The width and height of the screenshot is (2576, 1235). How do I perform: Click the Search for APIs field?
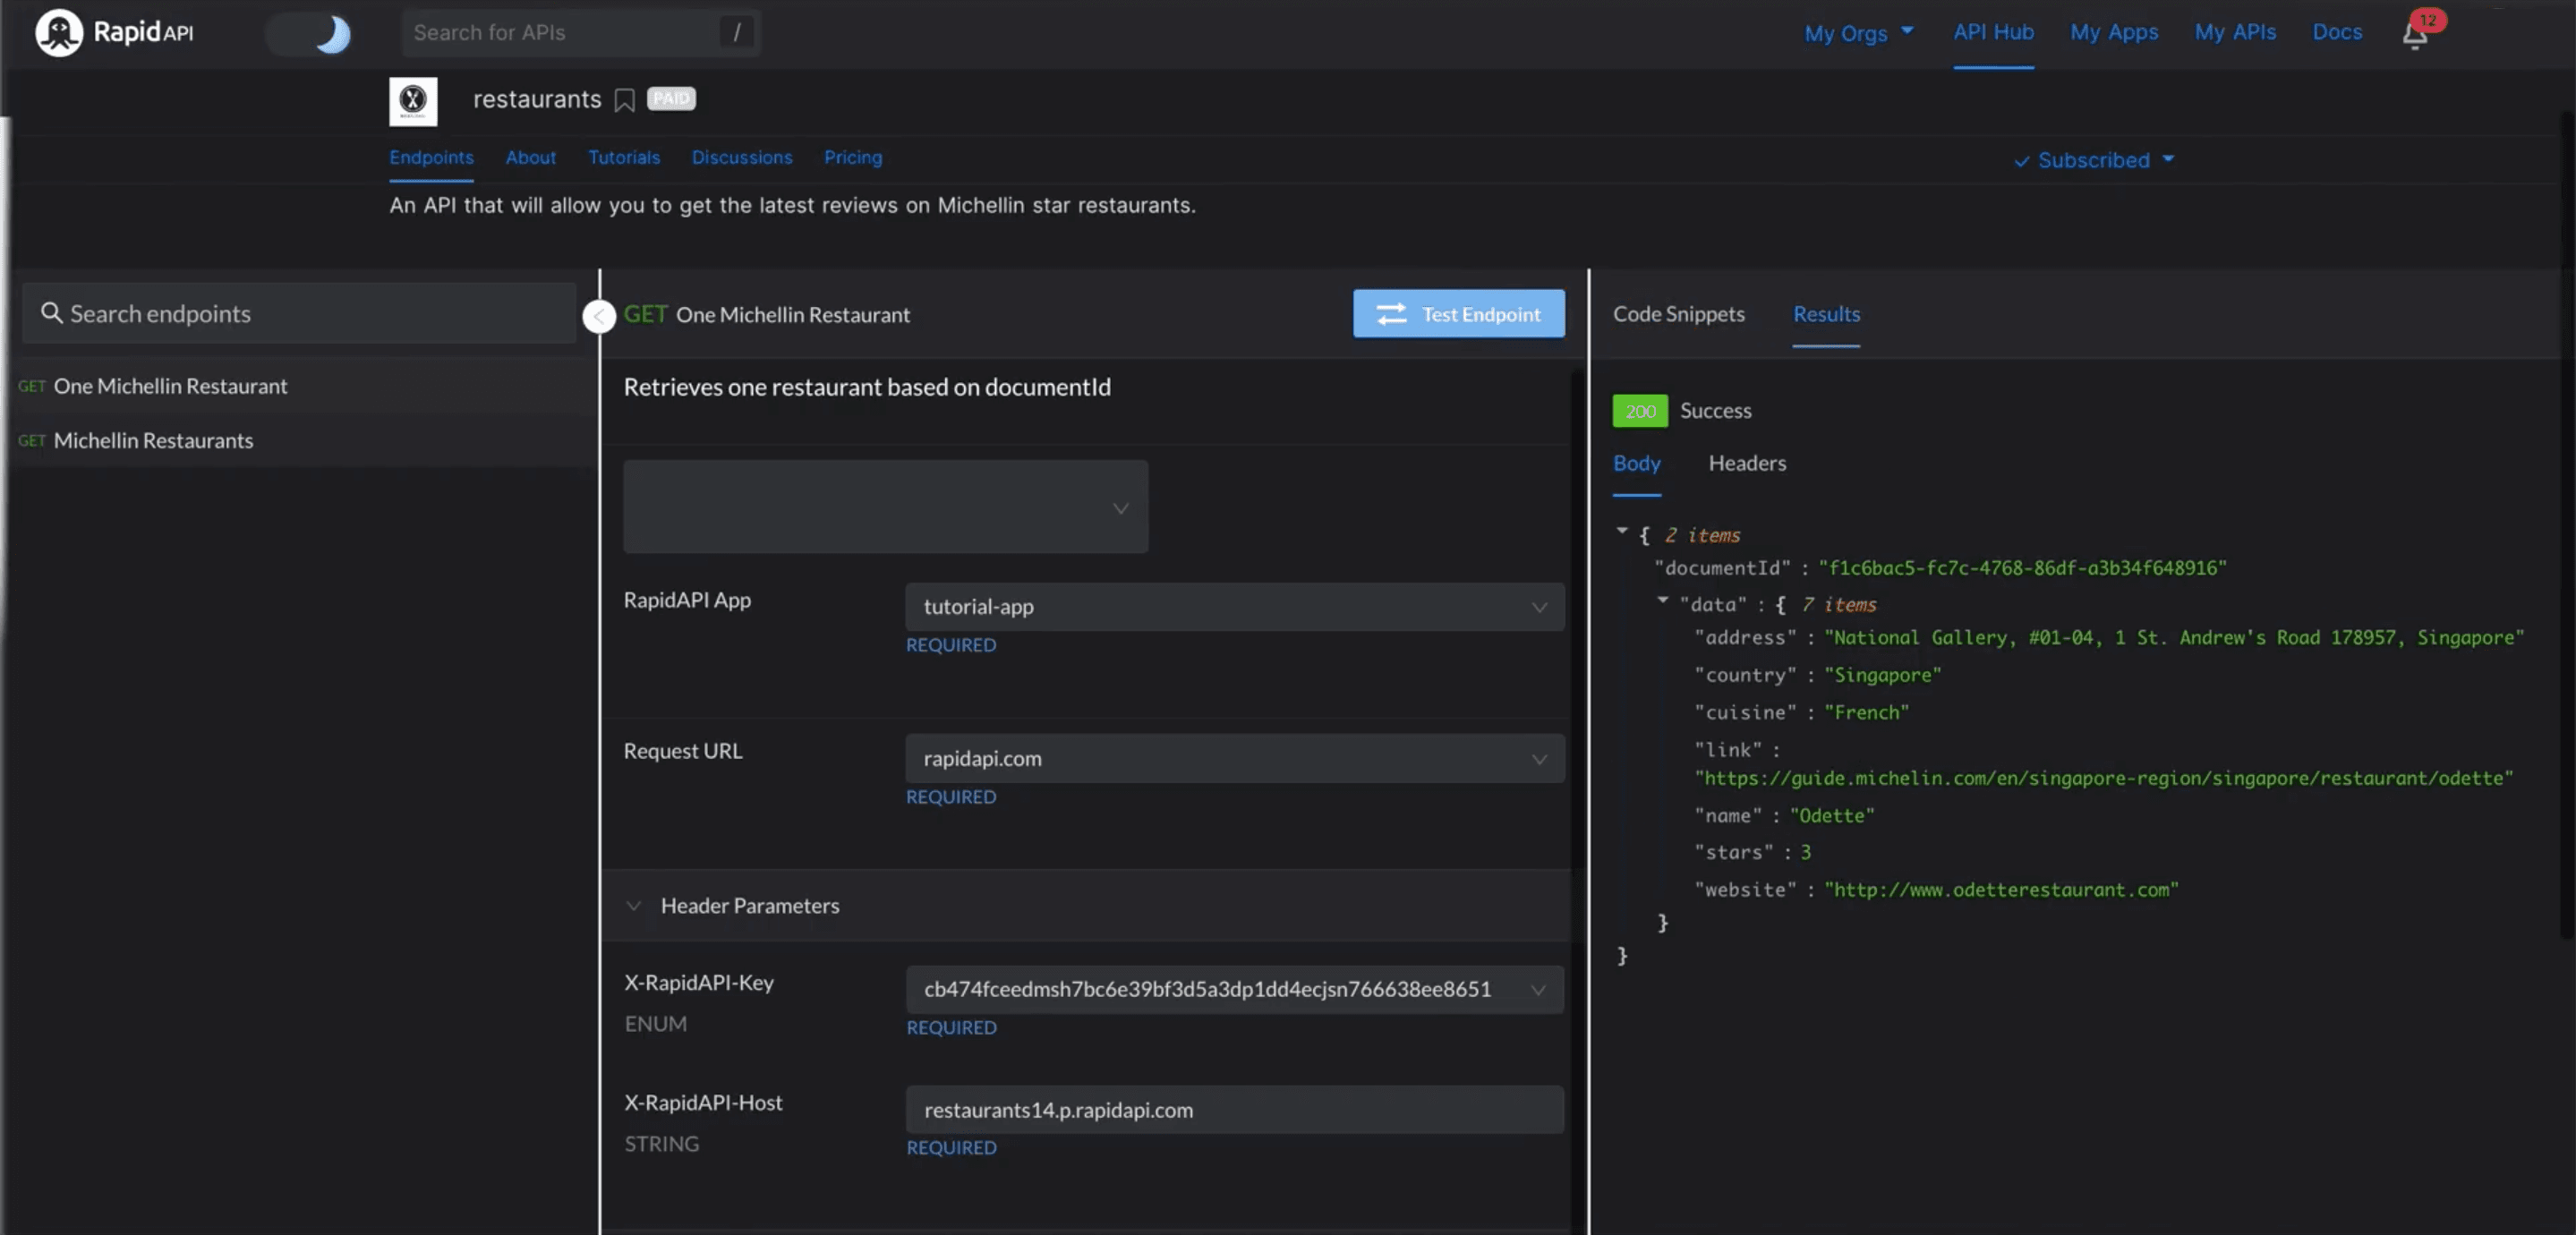(x=581, y=33)
